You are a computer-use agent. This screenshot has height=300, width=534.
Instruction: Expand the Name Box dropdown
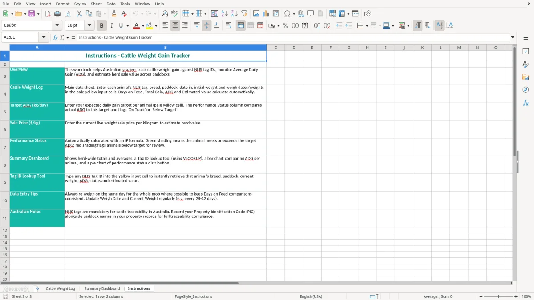click(x=44, y=37)
